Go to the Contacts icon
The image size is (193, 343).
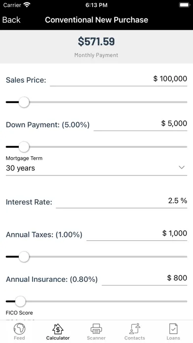coord(134,329)
